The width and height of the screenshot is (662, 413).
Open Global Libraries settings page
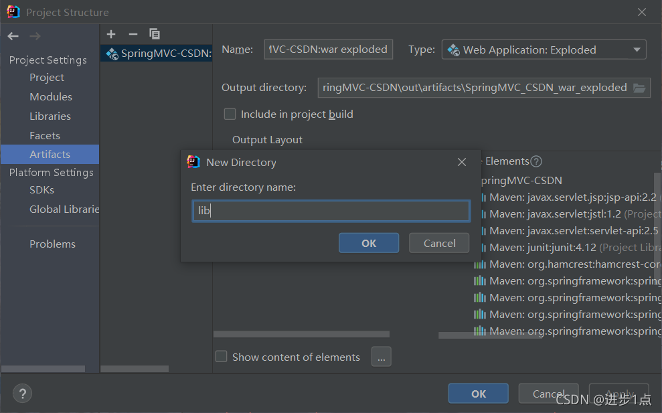[x=64, y=210]
